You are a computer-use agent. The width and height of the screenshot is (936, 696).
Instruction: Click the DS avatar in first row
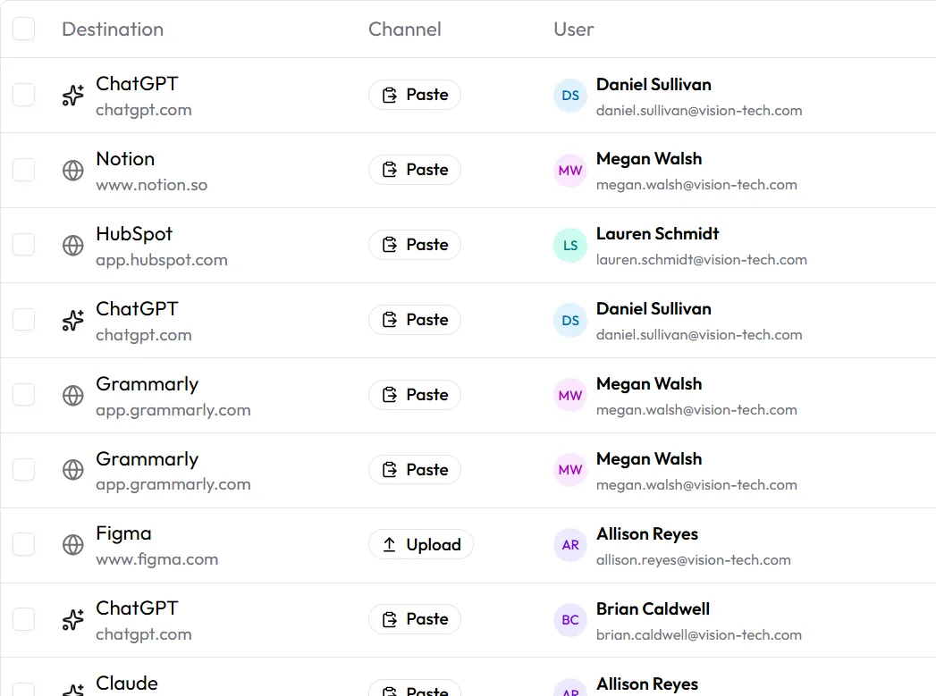(x=570, y=96)
